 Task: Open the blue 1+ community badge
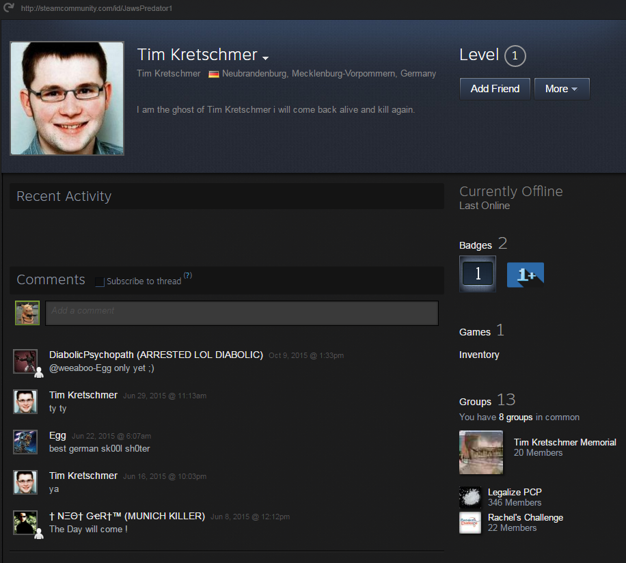tap(525, 275)
